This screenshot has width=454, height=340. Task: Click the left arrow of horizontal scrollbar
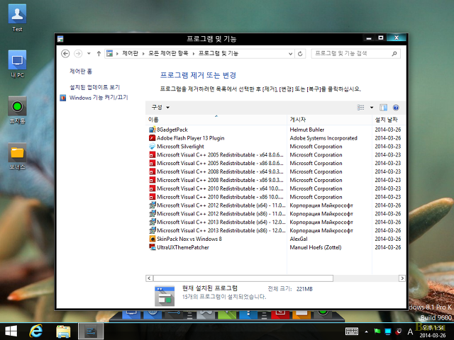tap(149, 278)
